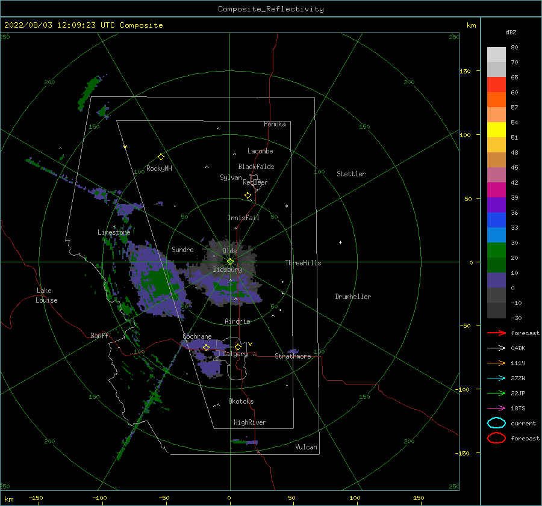Click the HighRiver label
This screenshot has width=542, height=506.
pos(250,423)
